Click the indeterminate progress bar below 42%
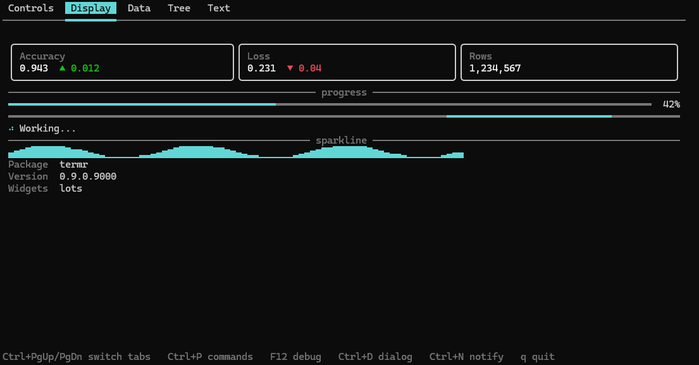This screenshot has height=365, width=699. [x=344, y=116]
